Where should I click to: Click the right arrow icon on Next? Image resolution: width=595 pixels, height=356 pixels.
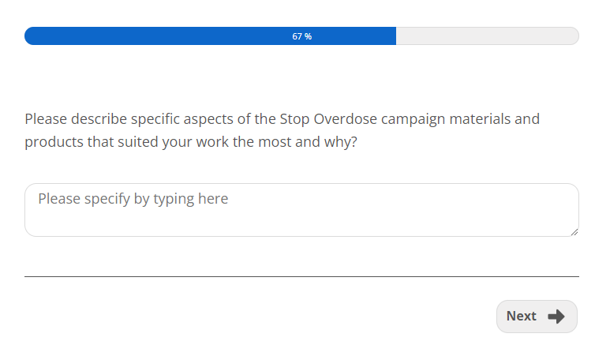[x=556, y=317]
